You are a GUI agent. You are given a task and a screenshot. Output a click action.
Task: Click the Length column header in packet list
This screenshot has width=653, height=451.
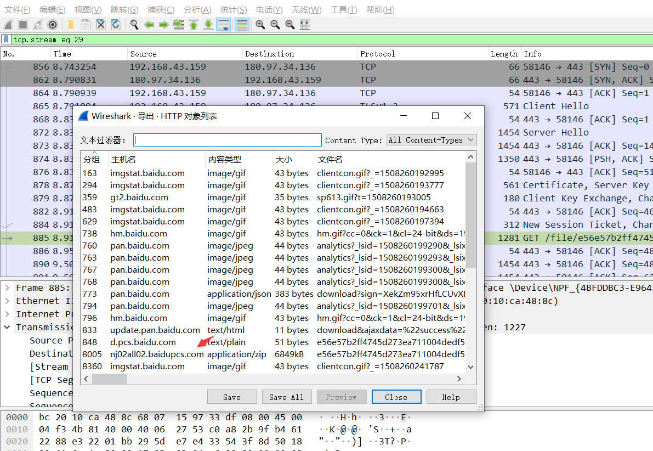click(504, 54)
